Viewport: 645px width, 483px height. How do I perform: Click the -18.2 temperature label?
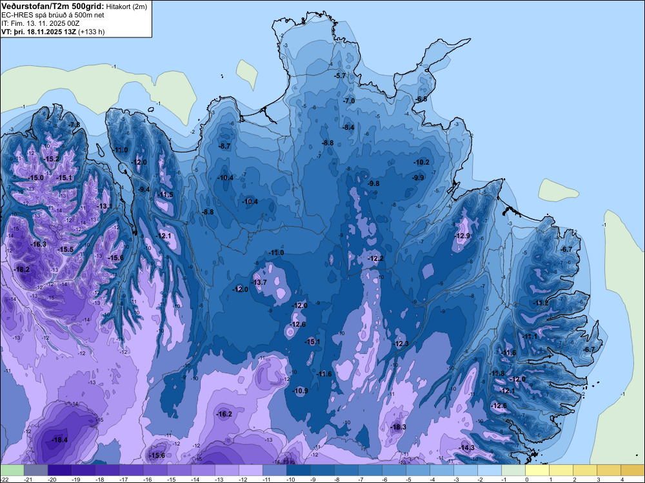click(x=22, y=270)
